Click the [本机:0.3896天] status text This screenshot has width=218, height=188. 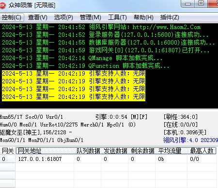click(185, 132)
